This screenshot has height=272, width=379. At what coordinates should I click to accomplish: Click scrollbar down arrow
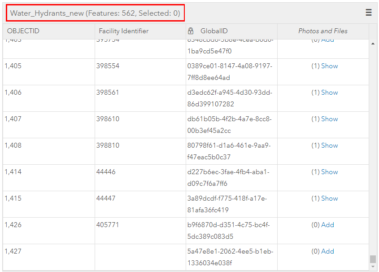[x=373, y=267]
